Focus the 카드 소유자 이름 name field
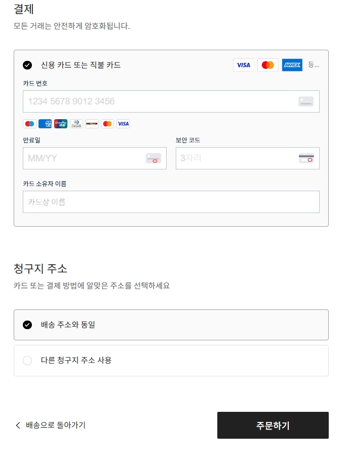The image size is (349, 459). tap(171, 202)
